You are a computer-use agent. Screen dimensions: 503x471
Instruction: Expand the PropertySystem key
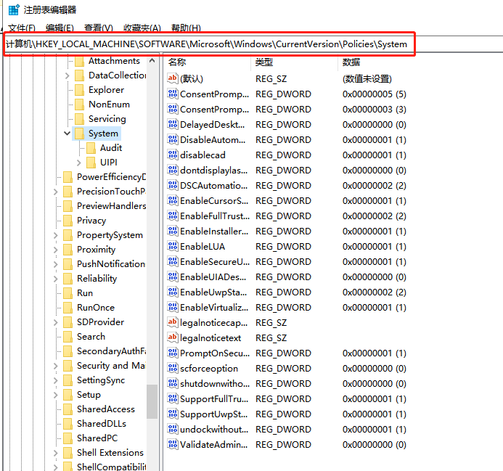[x=56, y=235]
